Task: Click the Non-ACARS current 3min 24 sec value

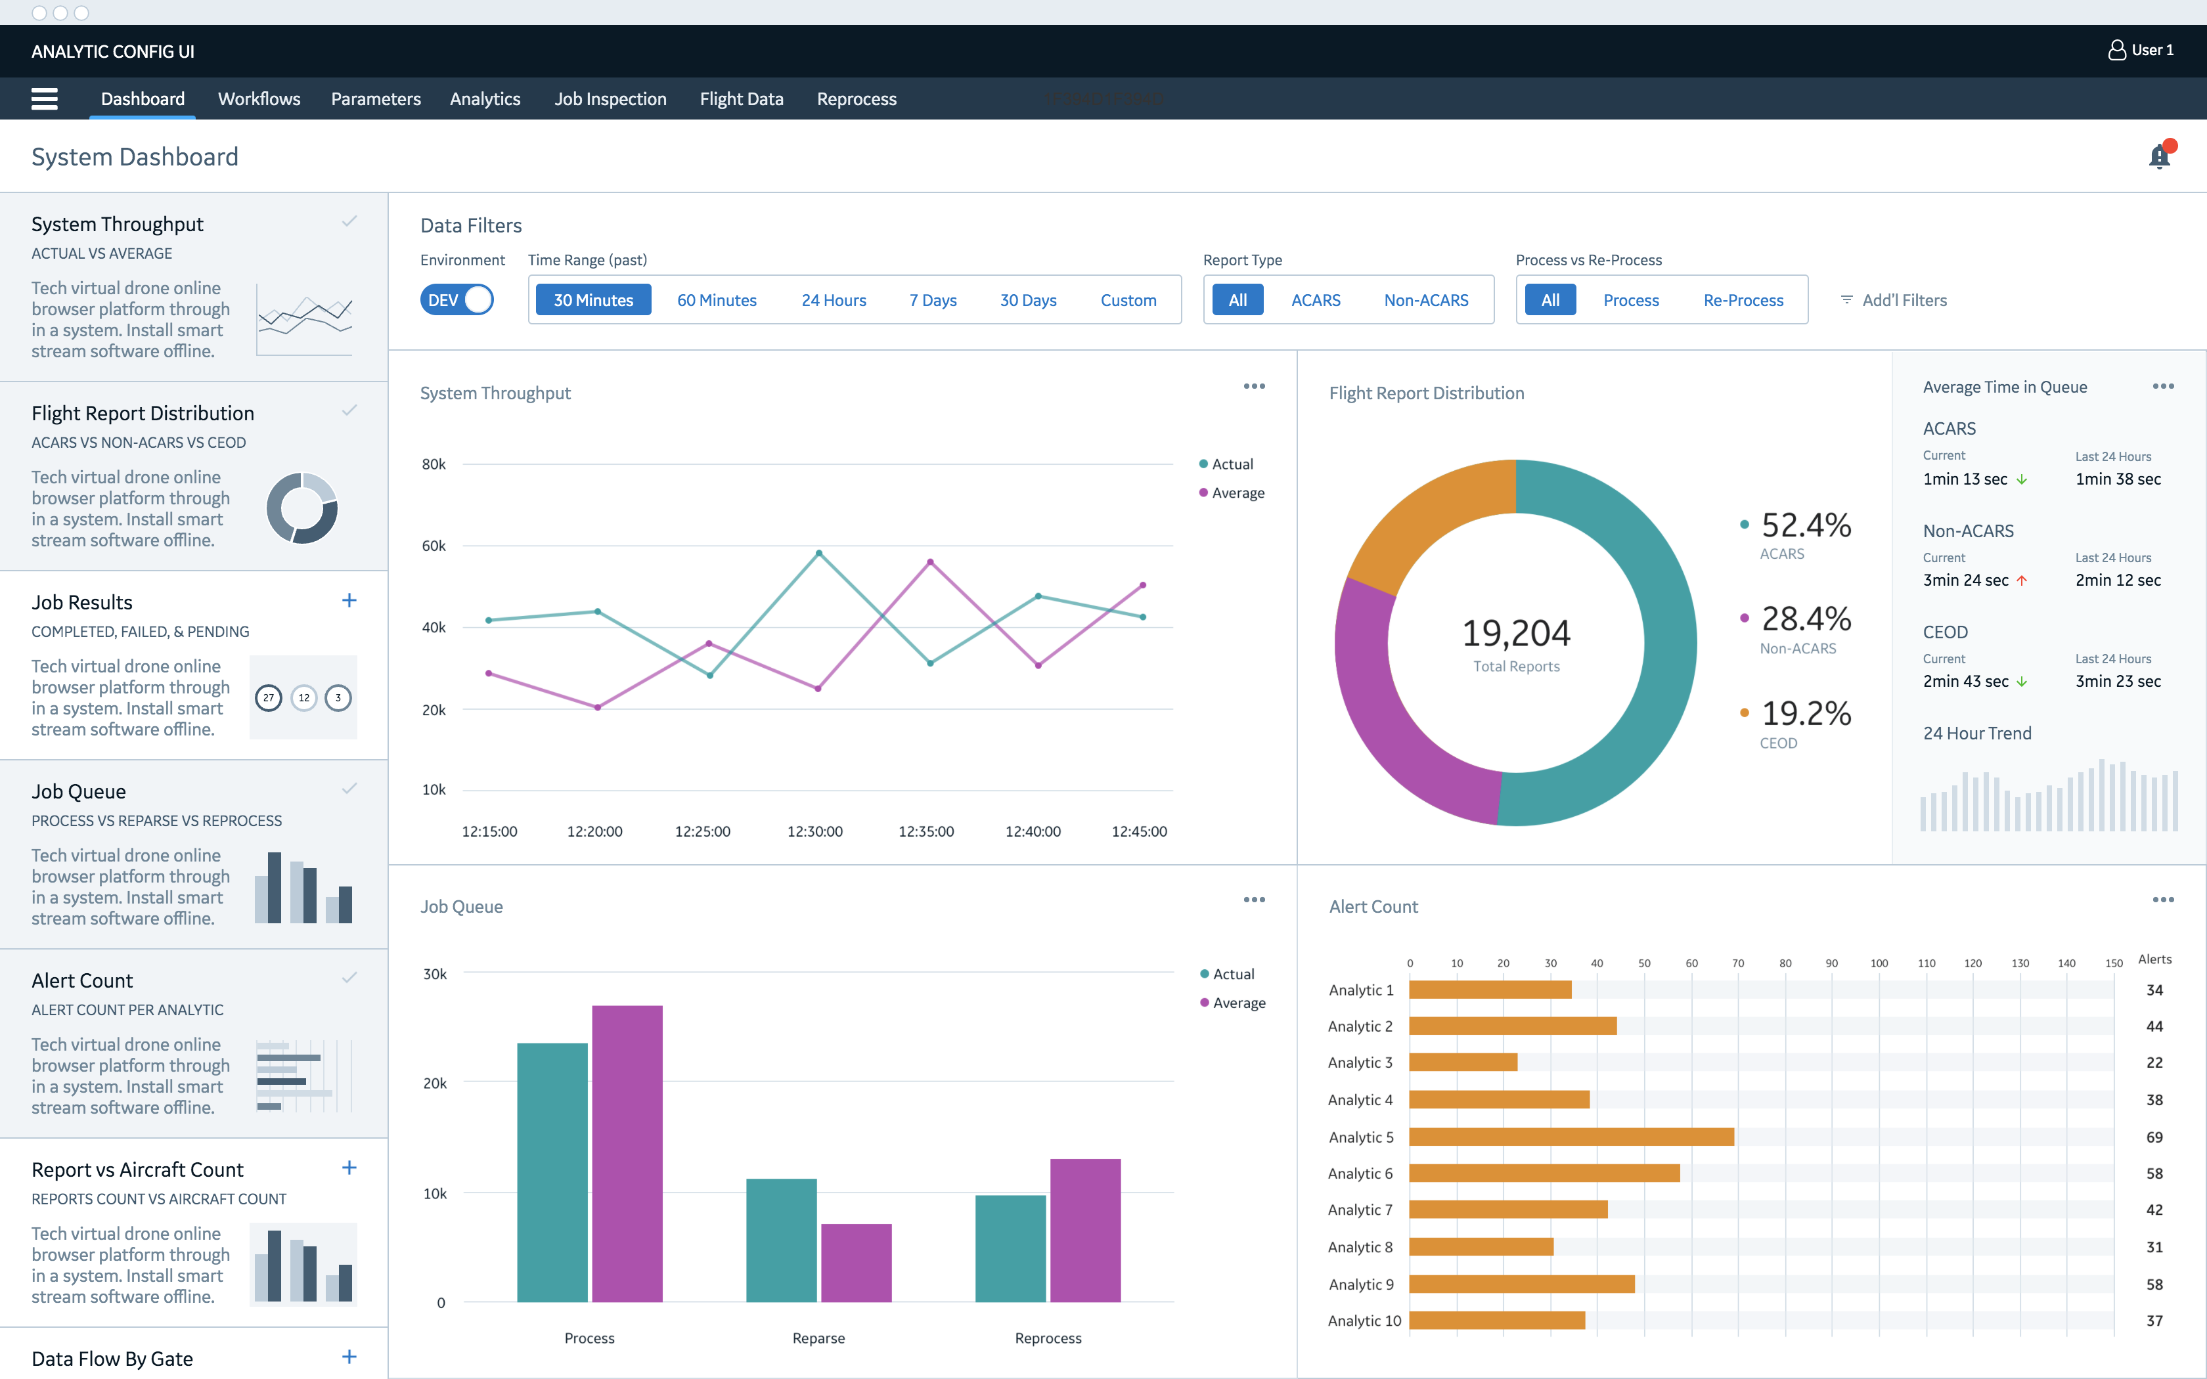Action: (x=1965, y=580)
